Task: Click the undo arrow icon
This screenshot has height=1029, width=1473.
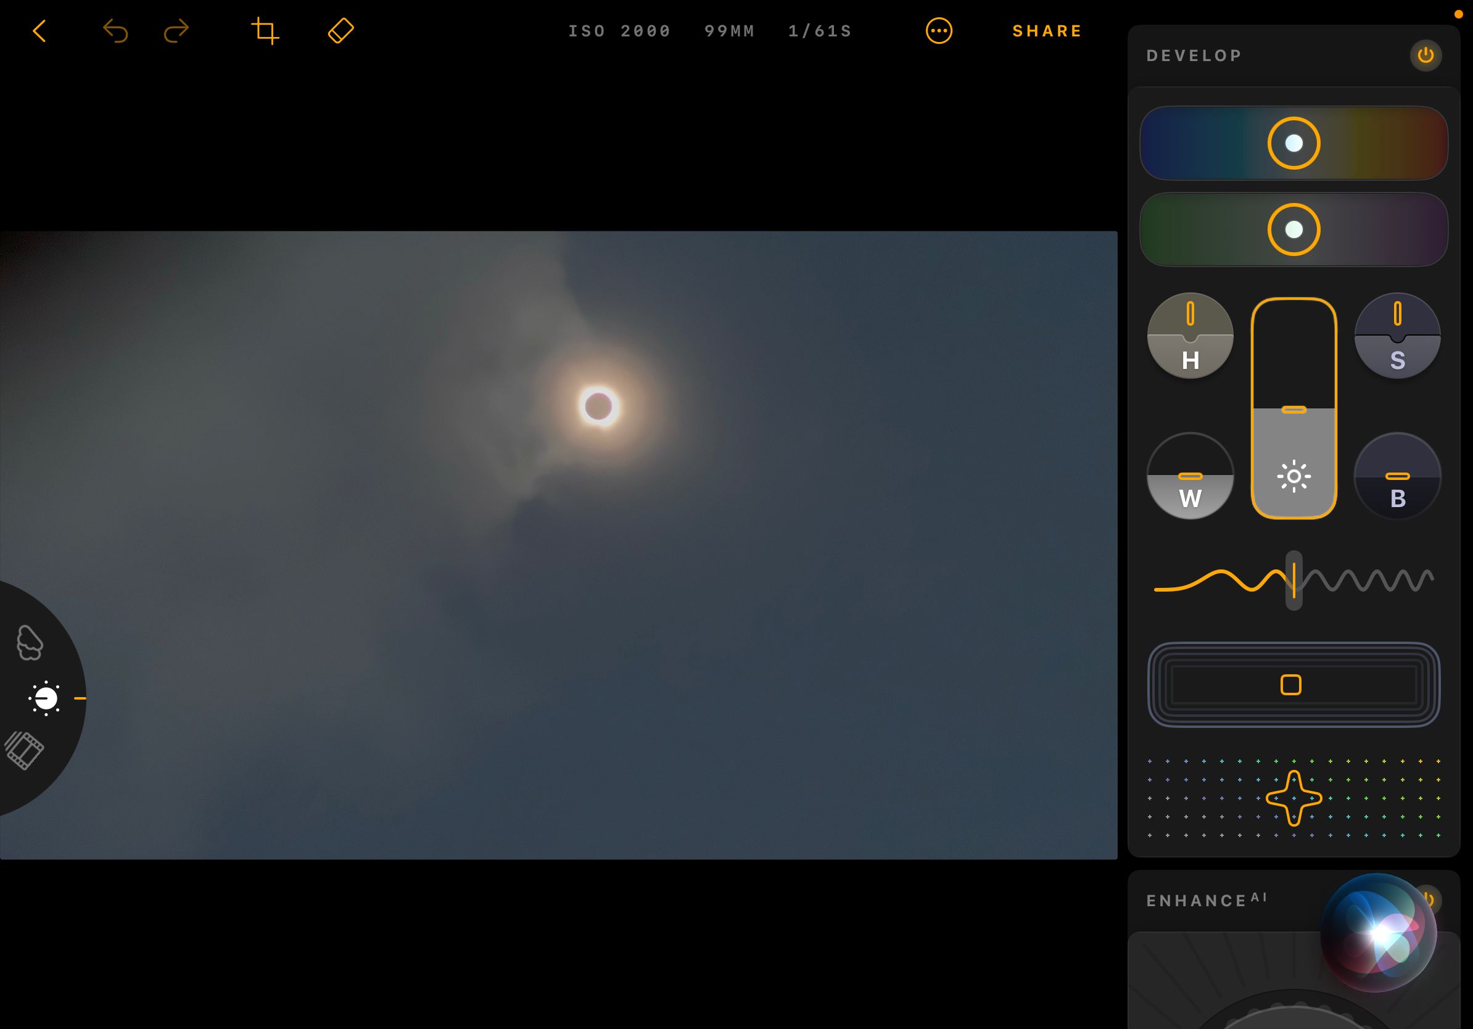Action: point(115,31)
